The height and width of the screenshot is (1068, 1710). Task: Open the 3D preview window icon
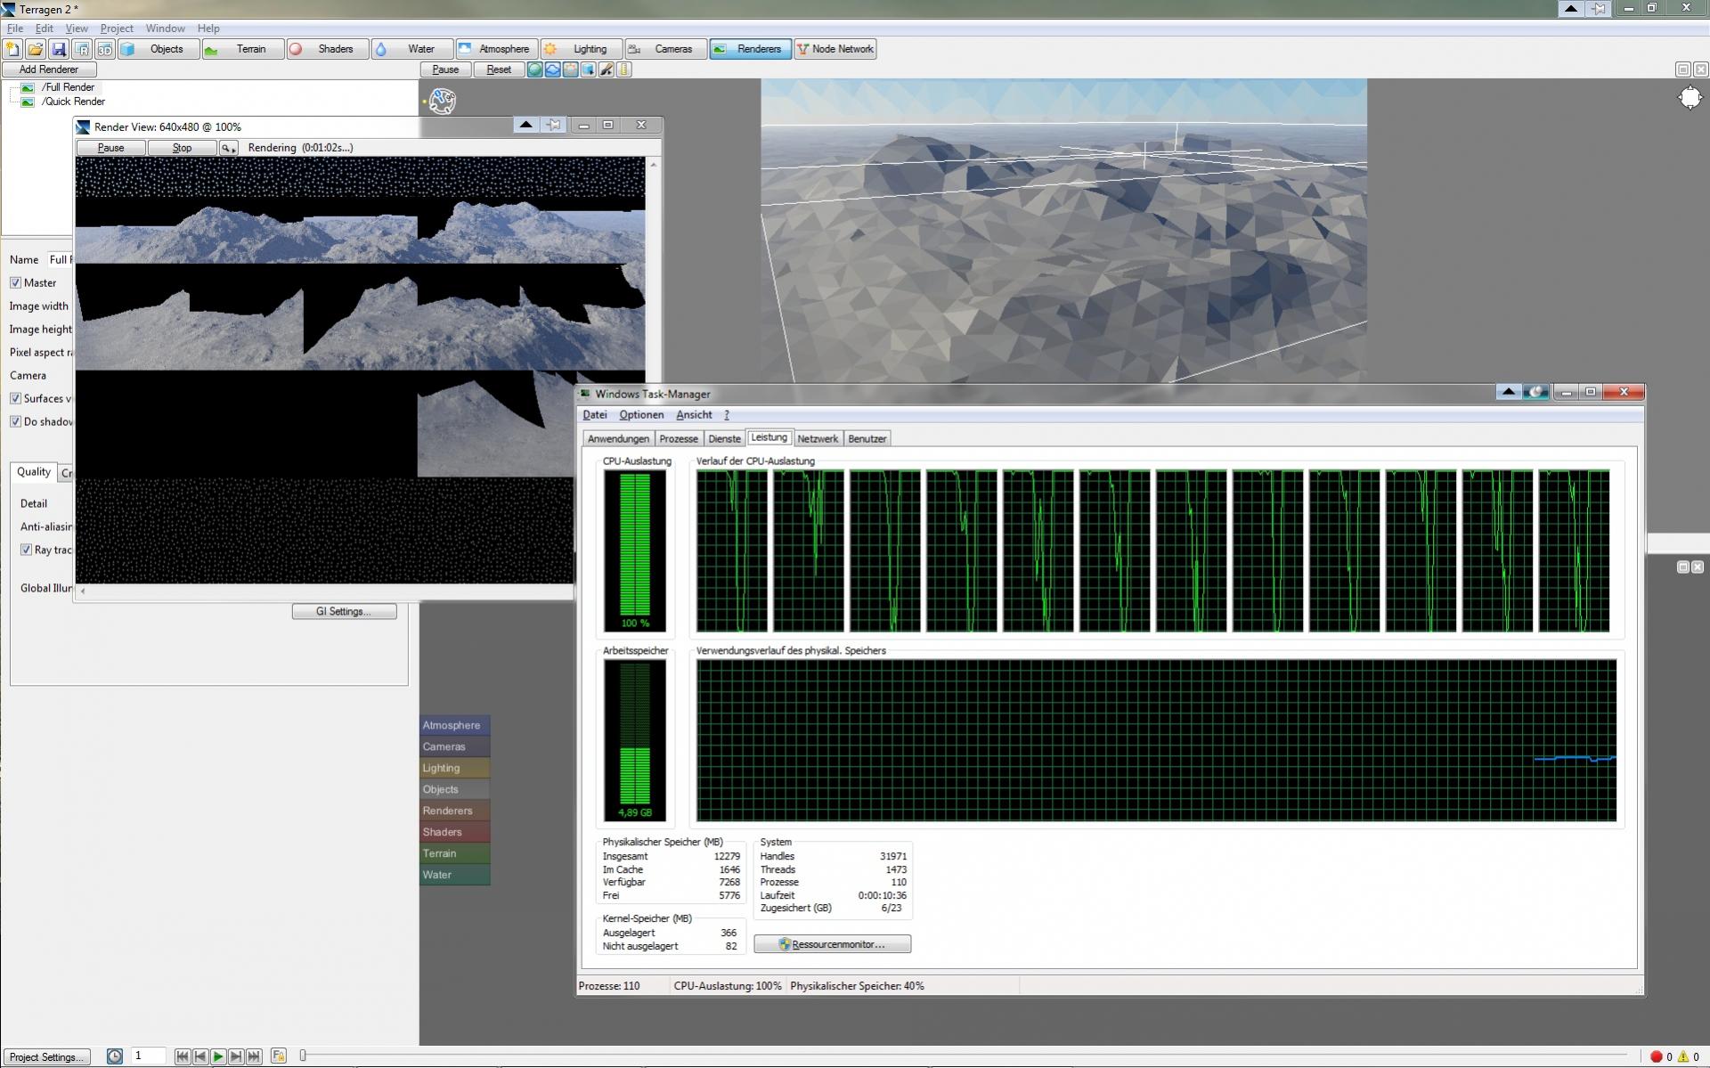click(x=105, y=49)
